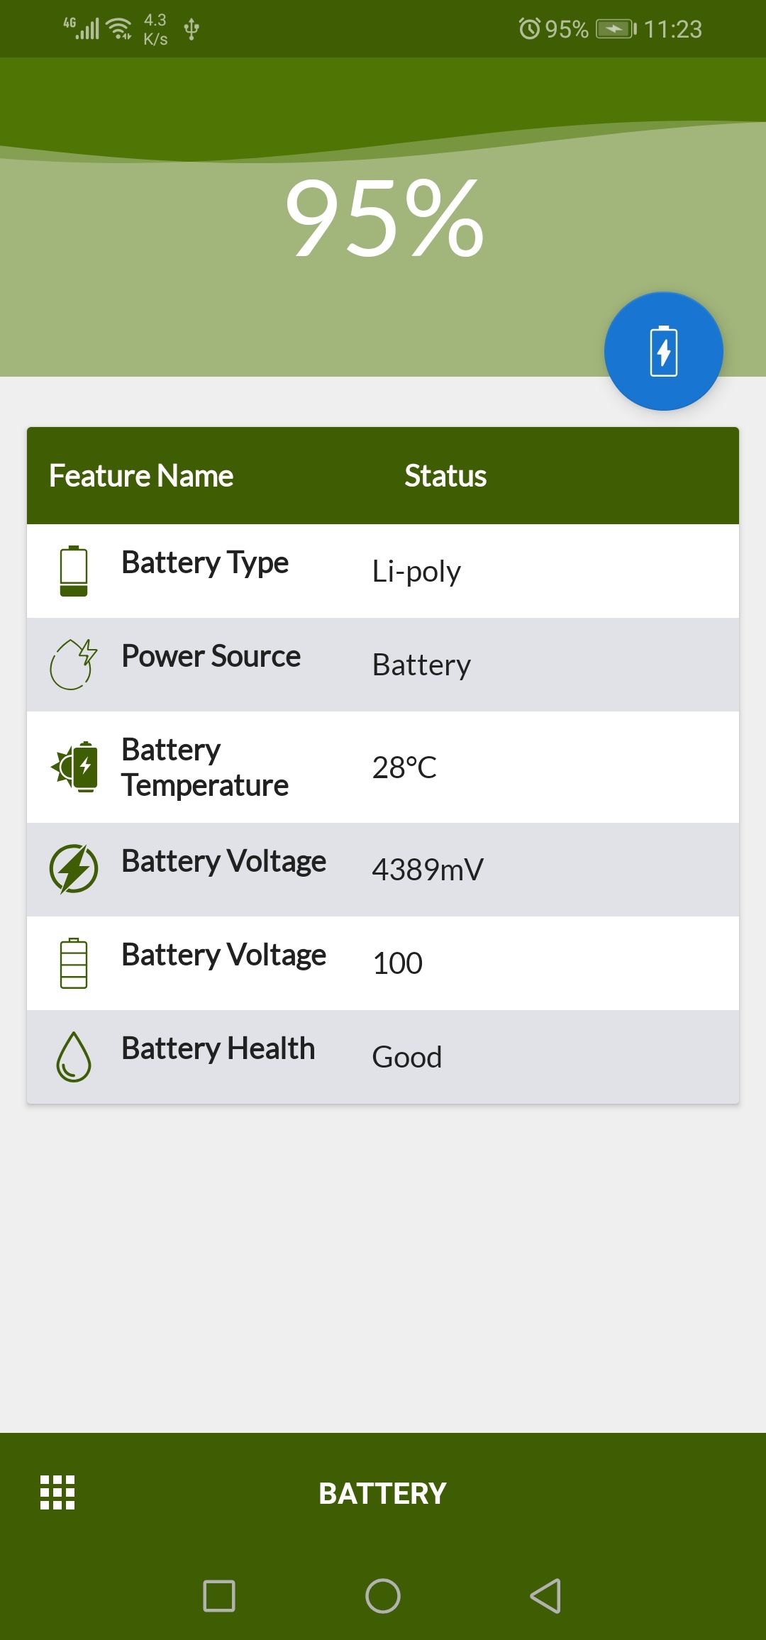Select the BATTERY tab label
The width and height of the screenshot is (766, 1640).
coord(382,1493)
